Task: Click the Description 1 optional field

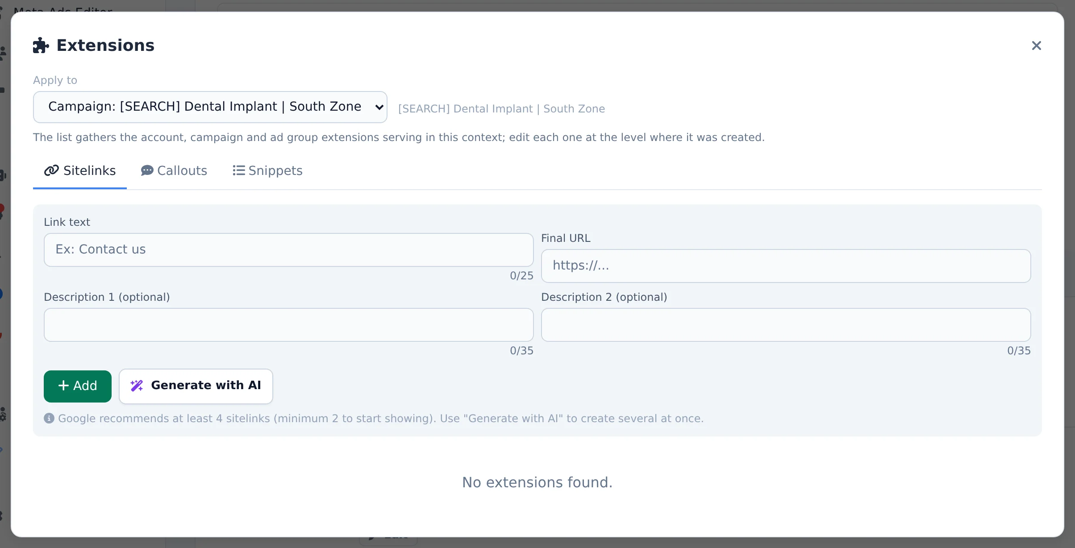Action: (x=288, y=325)
